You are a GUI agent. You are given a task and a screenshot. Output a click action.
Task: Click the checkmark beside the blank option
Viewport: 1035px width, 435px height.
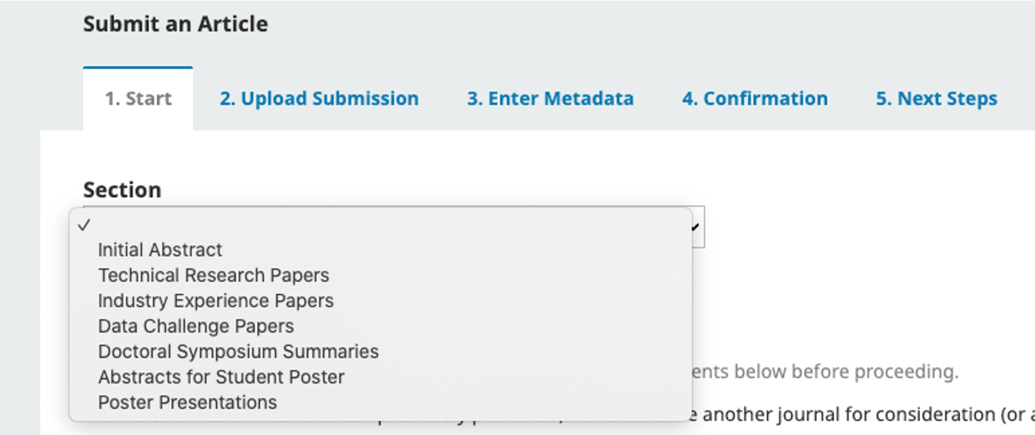tap(83, 226)
